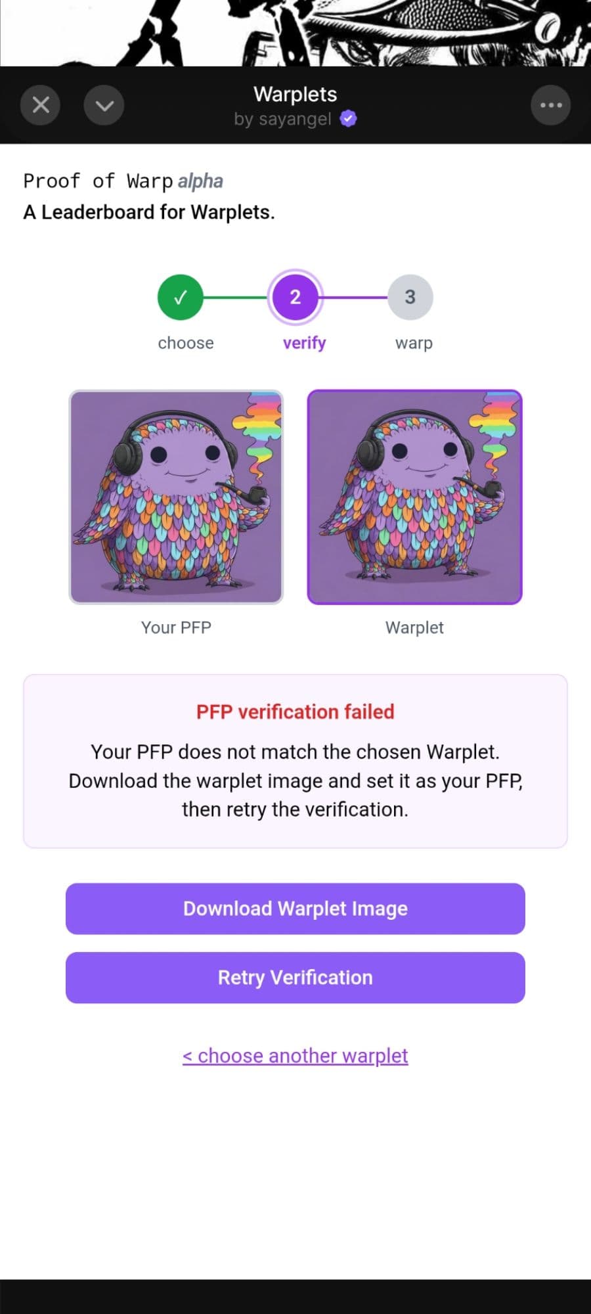Tap the comic artwork banner at top
The image size is (591, 1314).
[x=295, y=33]
